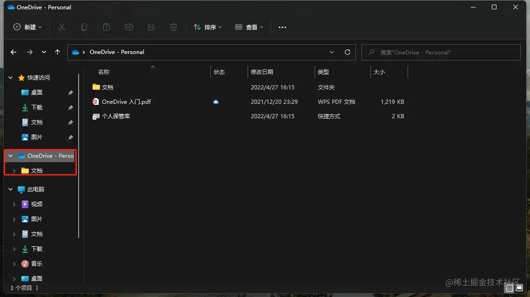This screenshot has width=530, height=297.
Task: Click the pin icon next to quick access 图片
Action: click(70, 137)
